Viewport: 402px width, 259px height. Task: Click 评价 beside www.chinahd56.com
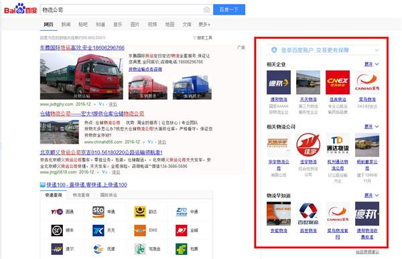161,142
